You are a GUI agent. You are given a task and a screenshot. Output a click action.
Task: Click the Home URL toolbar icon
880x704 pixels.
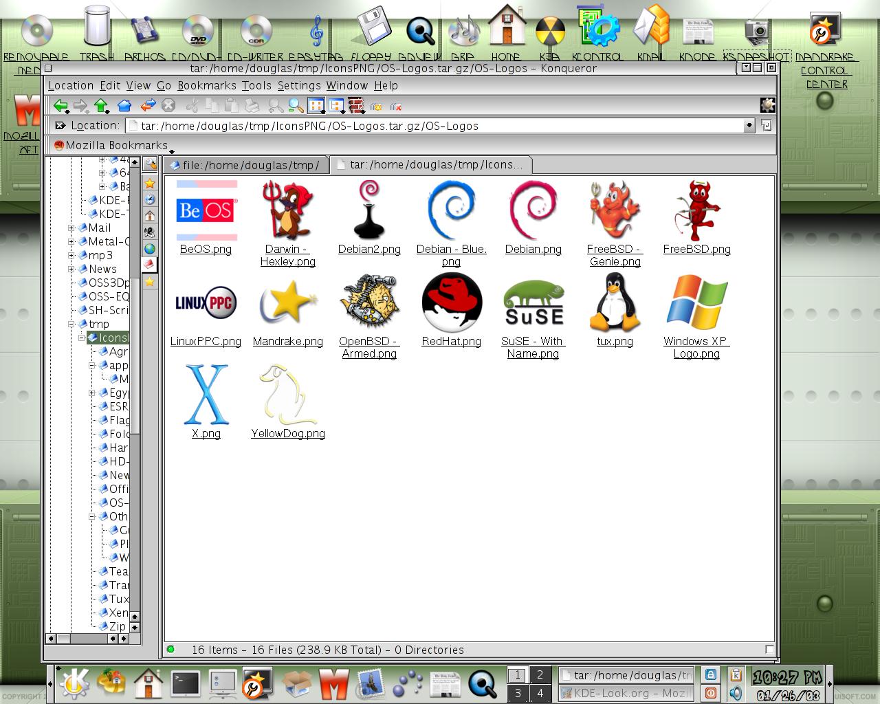[x=124, y=105]
